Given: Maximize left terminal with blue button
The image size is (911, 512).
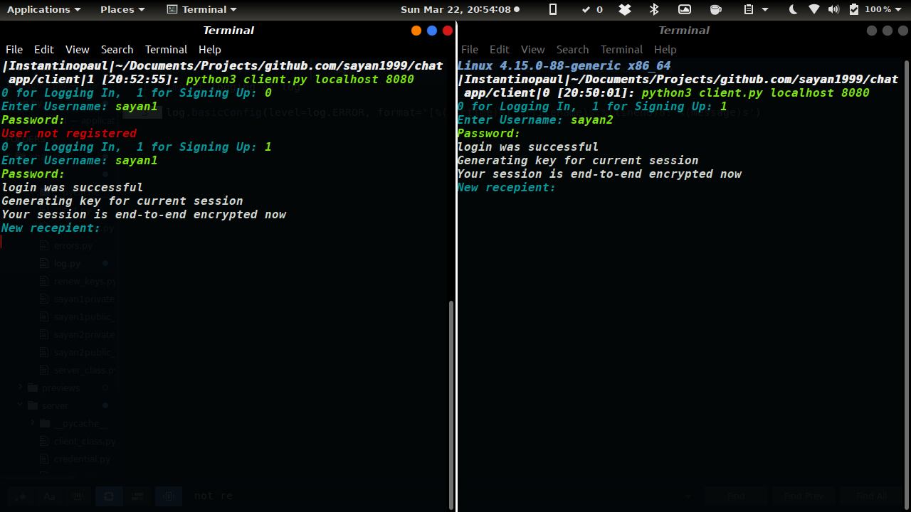Looking at the screenshot, I should point(432,31).
